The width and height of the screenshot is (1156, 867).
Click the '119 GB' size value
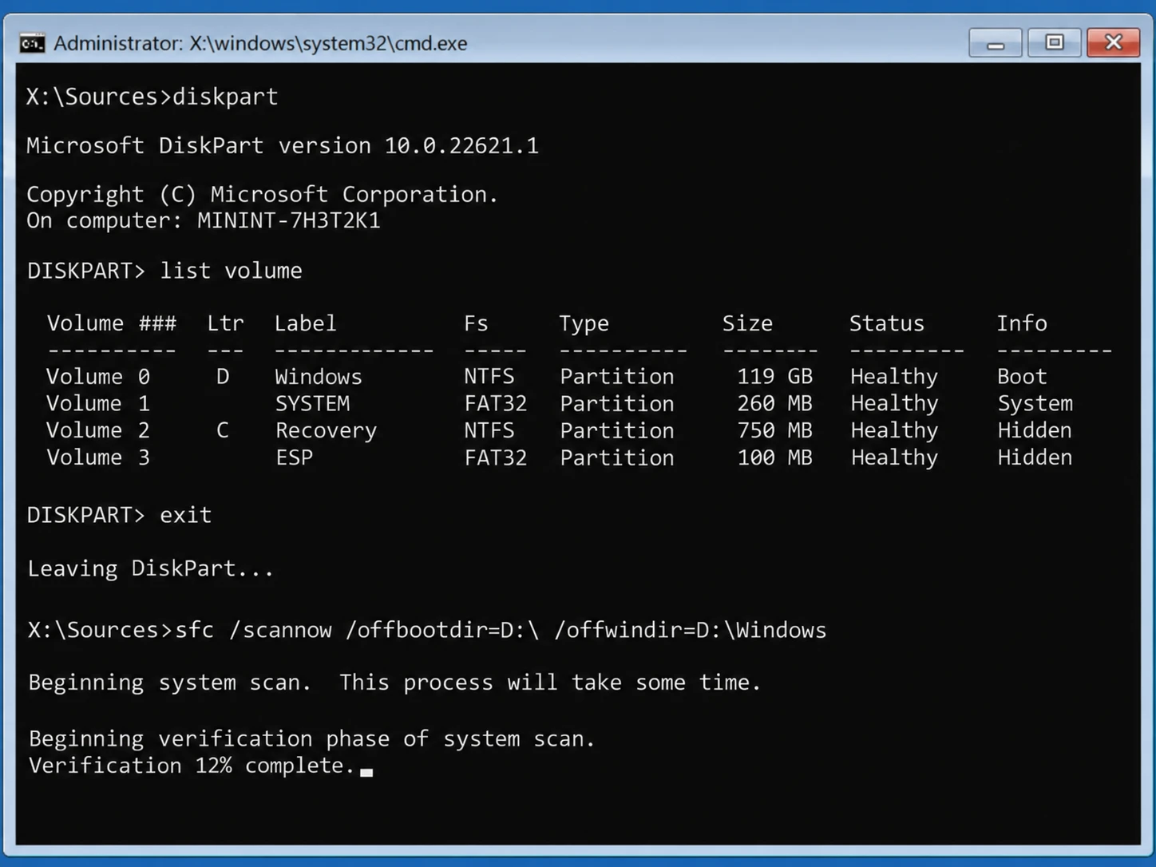pyautogui.click(x=774, y=376)
